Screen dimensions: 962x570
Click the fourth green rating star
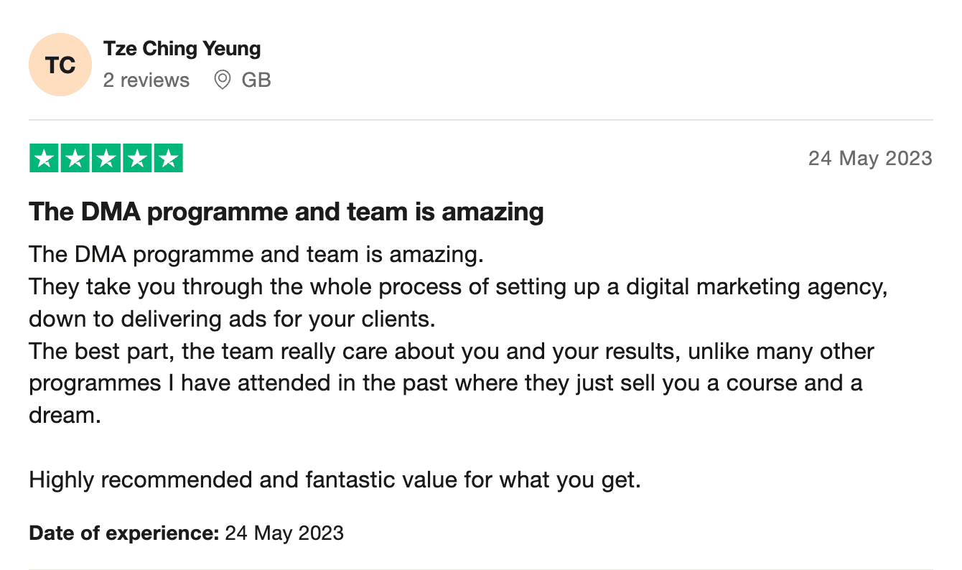pyautogui.click(x=137, y=159)
